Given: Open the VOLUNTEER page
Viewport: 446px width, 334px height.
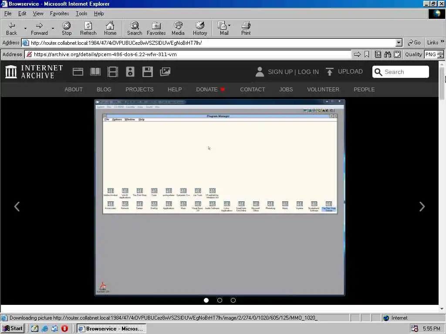Looking at the screenshot, I should tap(323, 90).
